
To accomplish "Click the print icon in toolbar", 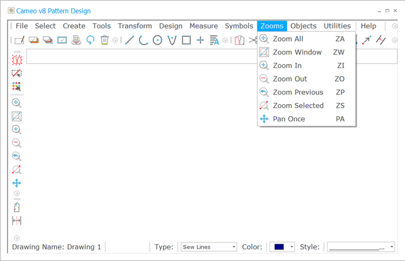I will pos(76,40).
